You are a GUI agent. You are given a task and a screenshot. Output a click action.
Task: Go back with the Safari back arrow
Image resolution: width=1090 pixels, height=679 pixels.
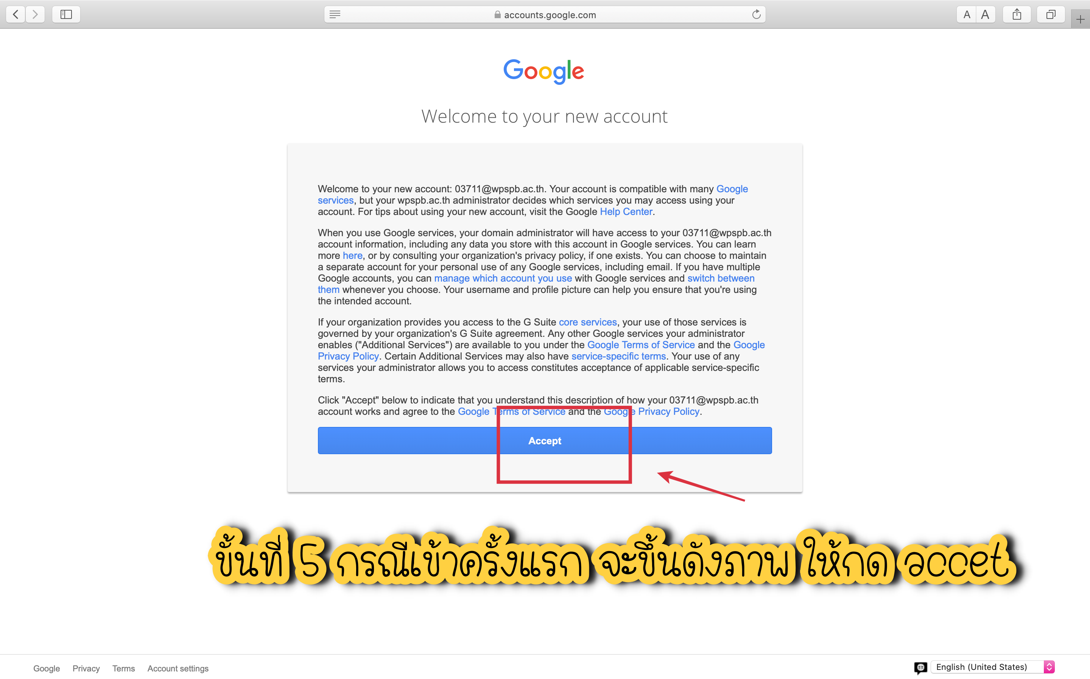(16, 14)
